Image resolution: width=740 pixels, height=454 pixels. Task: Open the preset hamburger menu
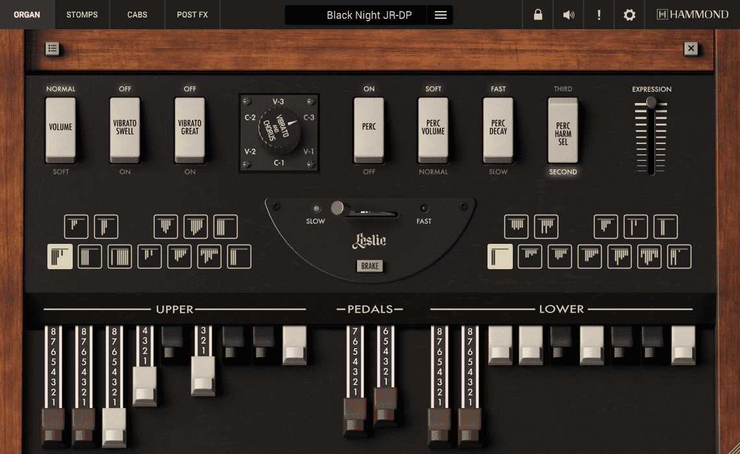(x=440, y=15)
